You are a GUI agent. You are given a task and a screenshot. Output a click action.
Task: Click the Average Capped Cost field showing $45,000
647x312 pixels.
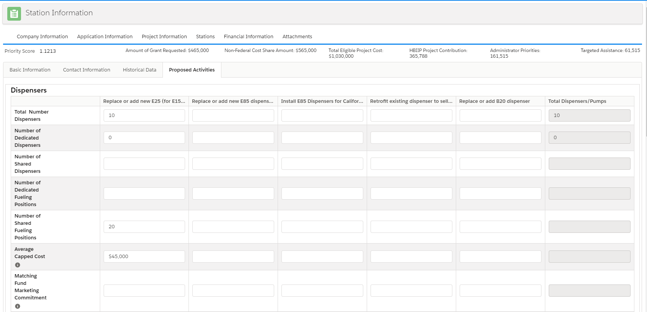coord(144,257)
